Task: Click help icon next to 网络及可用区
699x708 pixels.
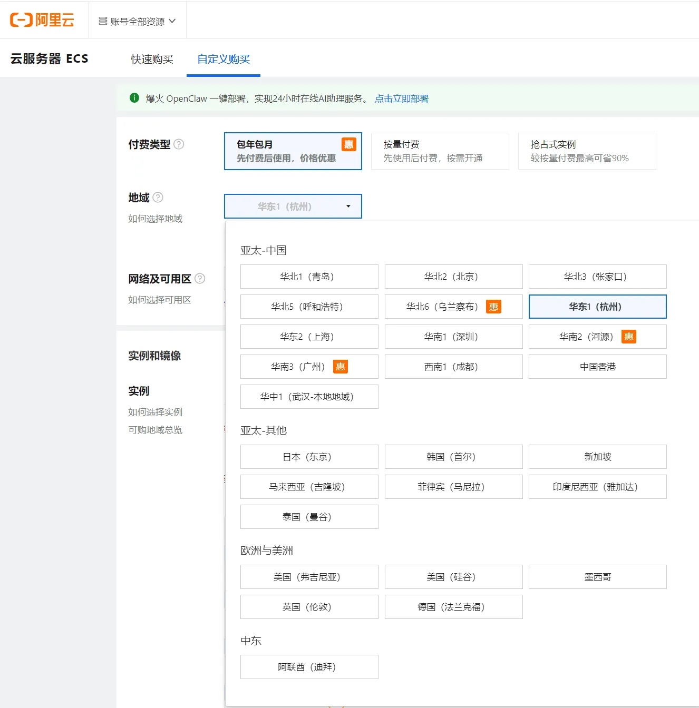Action: point(200,279)
